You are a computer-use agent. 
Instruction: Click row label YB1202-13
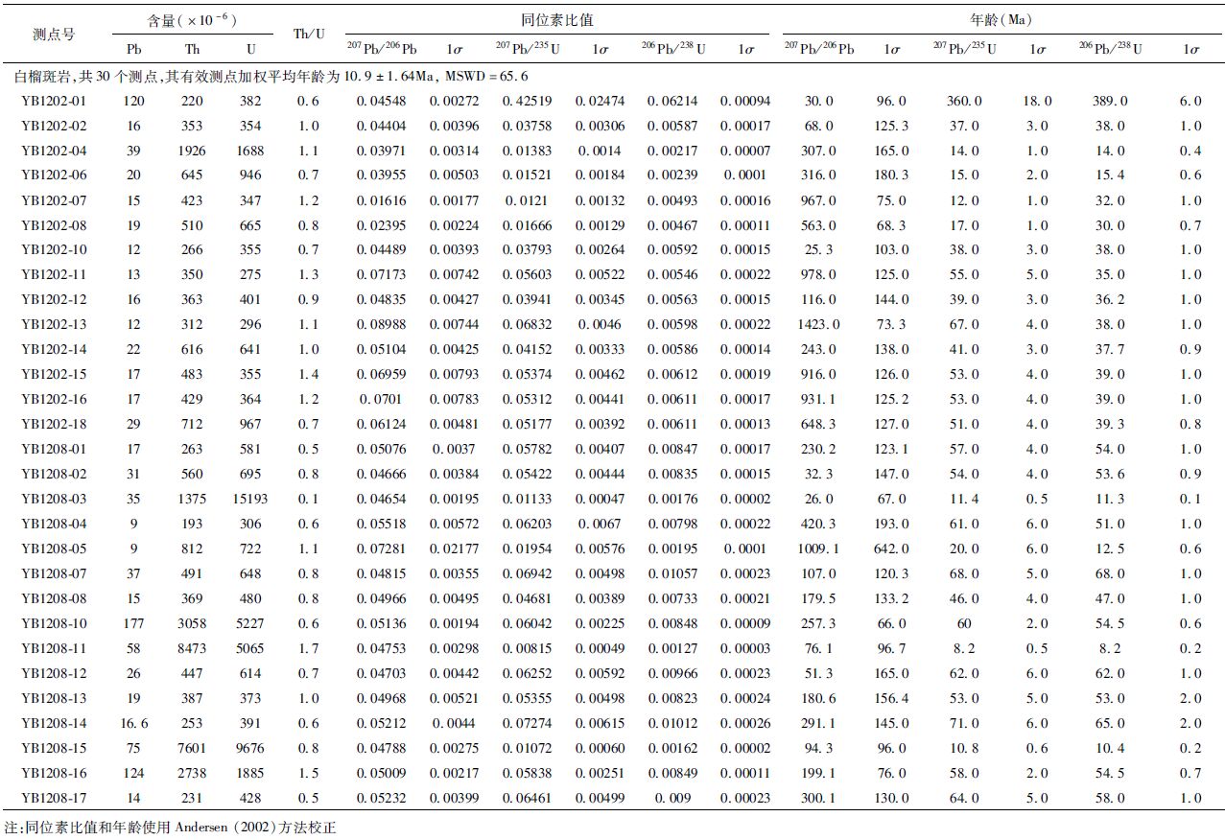pyautogui.click(x=54, y=325)
